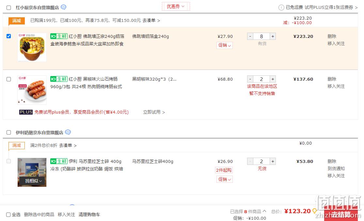
Task: Click 到货通知 for 马苏里拉芝士碎
Action: (336, 168)
